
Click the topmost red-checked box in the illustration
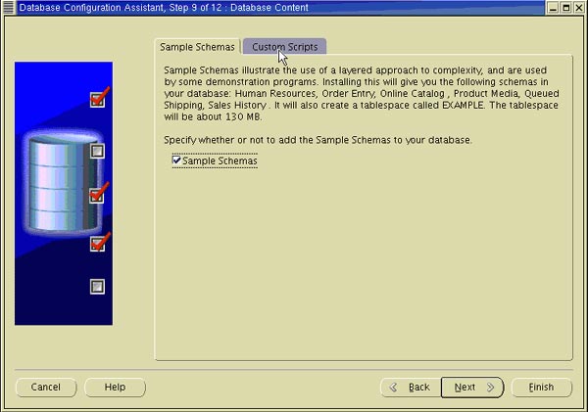pos(97,100)
